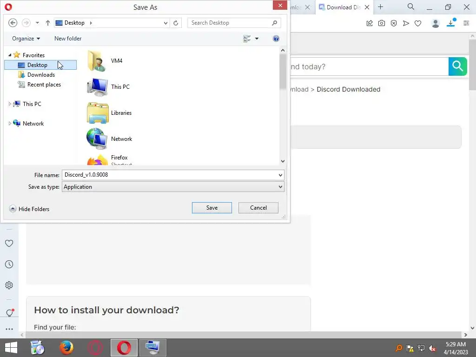The image size is (476, 357).
Task: Change view layout icon in dialog
Action: [247, 39]
